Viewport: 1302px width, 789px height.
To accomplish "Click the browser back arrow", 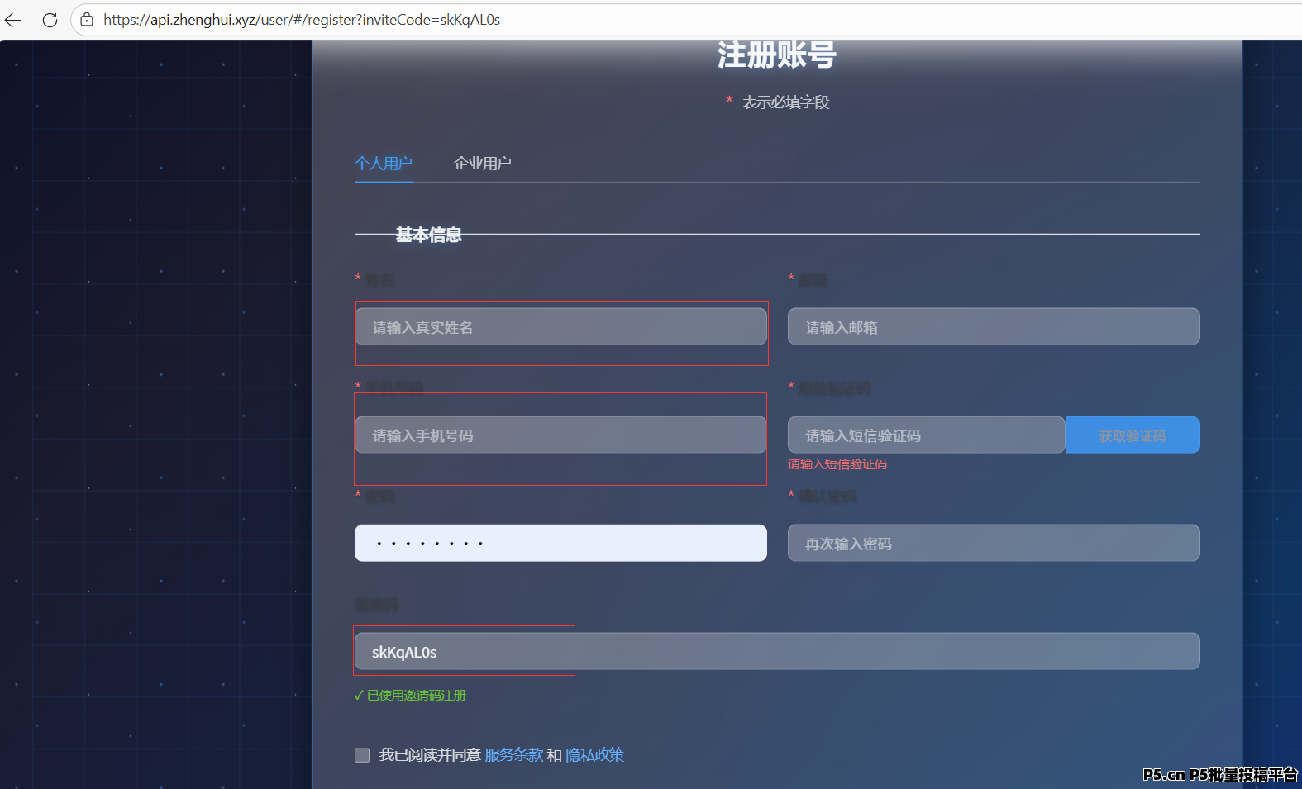I will click(x=13, y=20).
